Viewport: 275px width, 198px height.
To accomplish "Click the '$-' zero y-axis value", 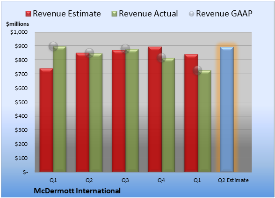I will (x=25, y=172).
